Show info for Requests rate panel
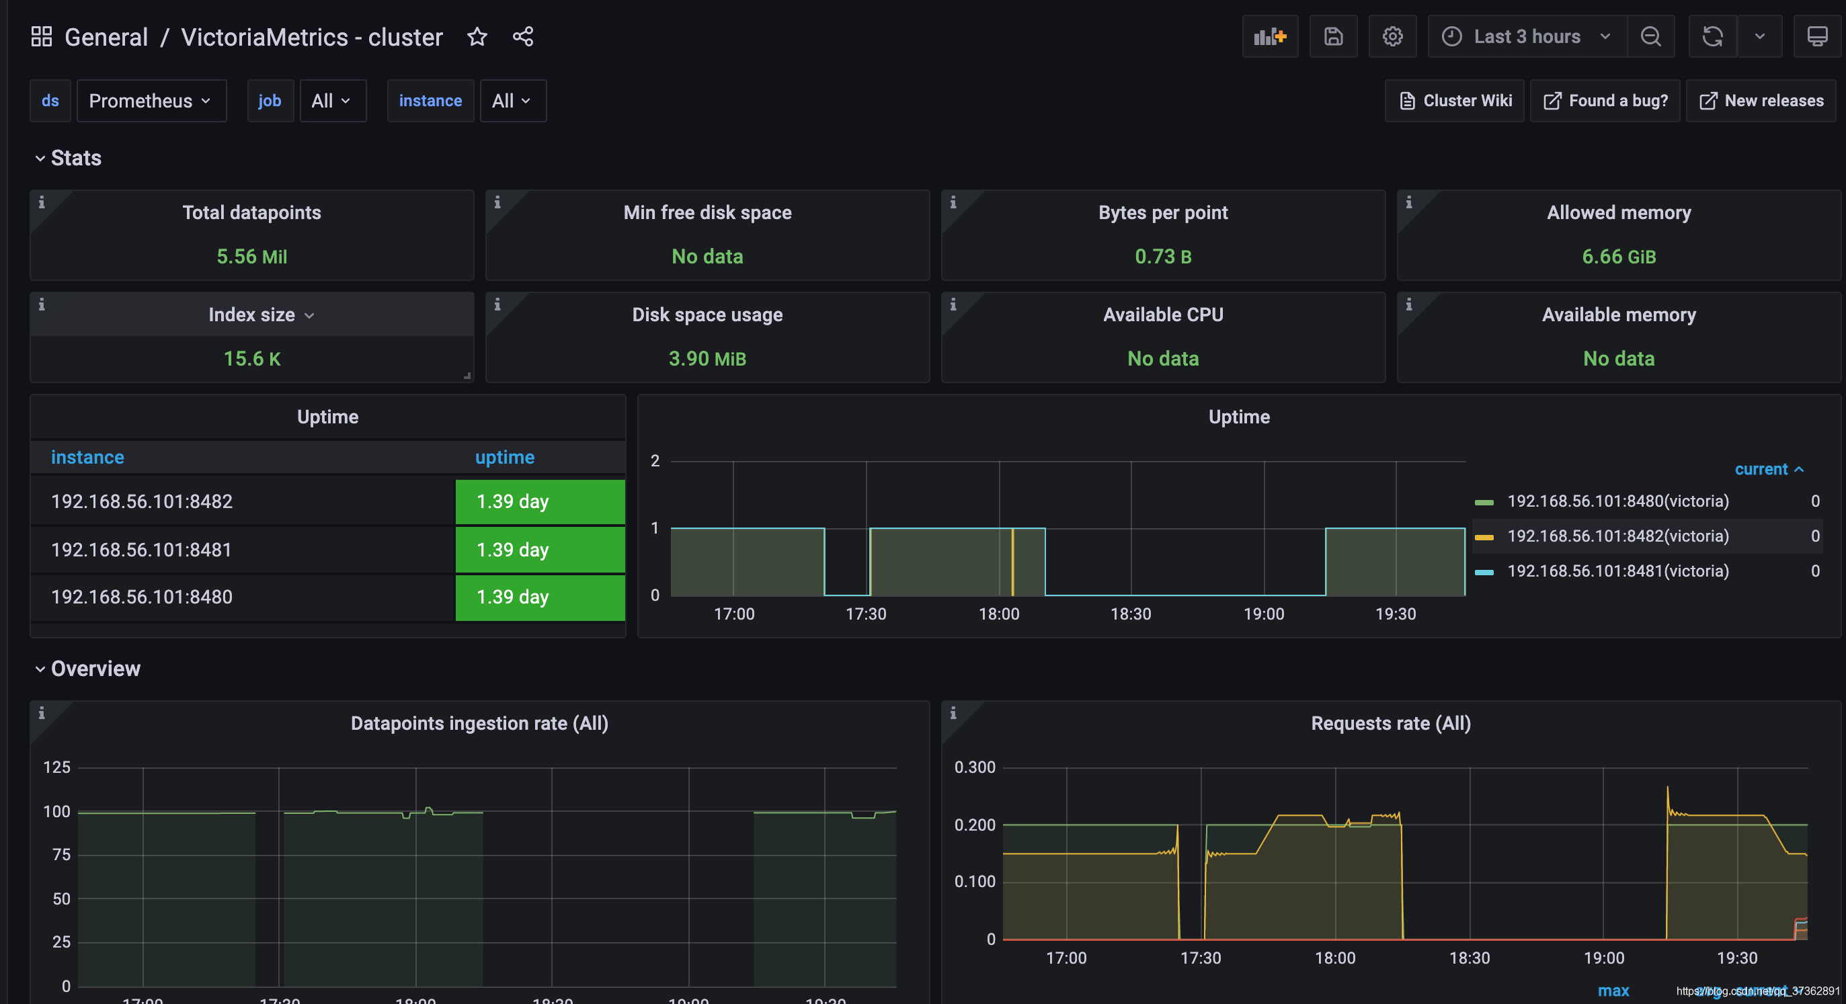The image size is (1846, 1004). click(x=953, y=713)
